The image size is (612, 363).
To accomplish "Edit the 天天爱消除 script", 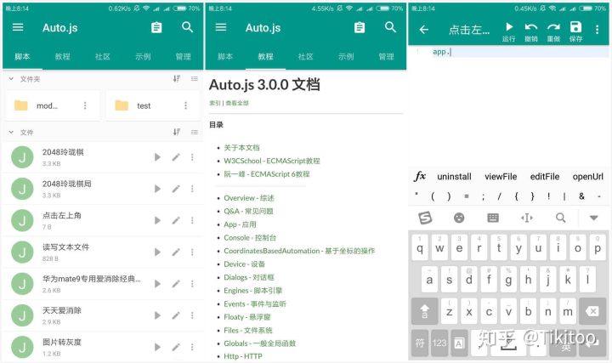I will [x=176, y=315].
